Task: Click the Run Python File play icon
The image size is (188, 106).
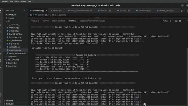Action: click(x=182, y=11)
